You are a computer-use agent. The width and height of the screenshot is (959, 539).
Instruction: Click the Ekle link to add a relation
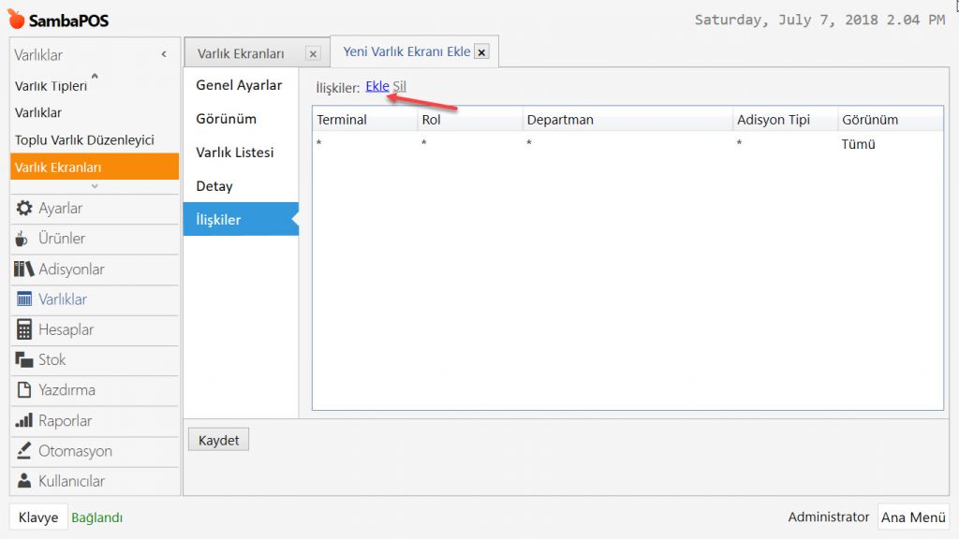tap(376, 87)
